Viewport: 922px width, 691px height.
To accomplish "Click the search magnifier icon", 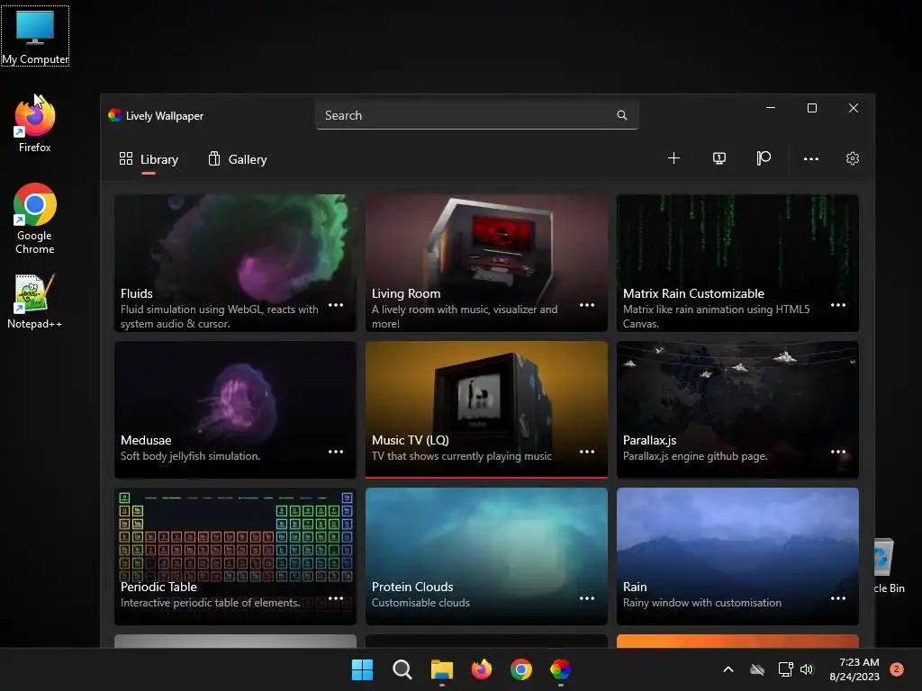I will point(621,115).
